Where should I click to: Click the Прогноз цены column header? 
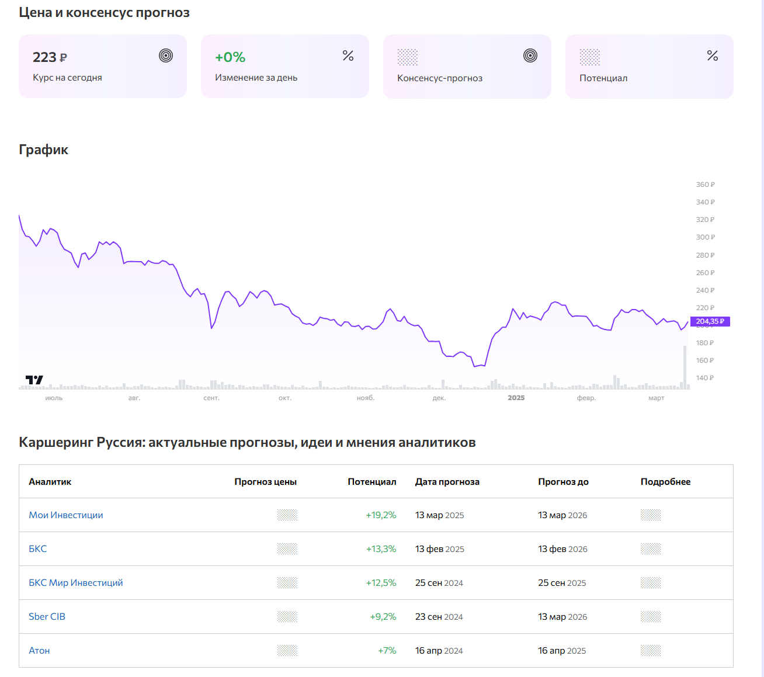click(x=266, y=482)
